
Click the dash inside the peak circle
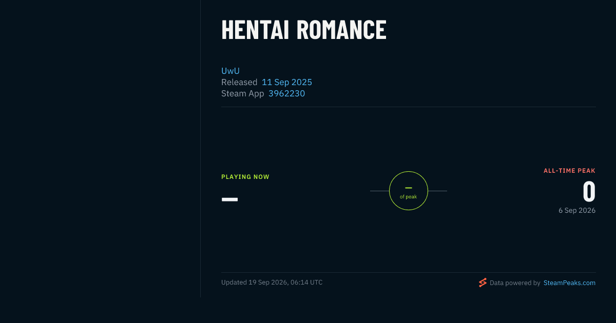coord(409,188)
